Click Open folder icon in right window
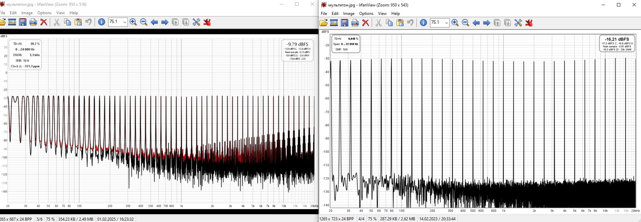Screen dimensions: 641x222 coord(324,23)
